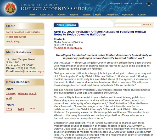The image size is (157, 140).
Task: Select the 2024 year archive link
Action: click(x=9, y=109)
